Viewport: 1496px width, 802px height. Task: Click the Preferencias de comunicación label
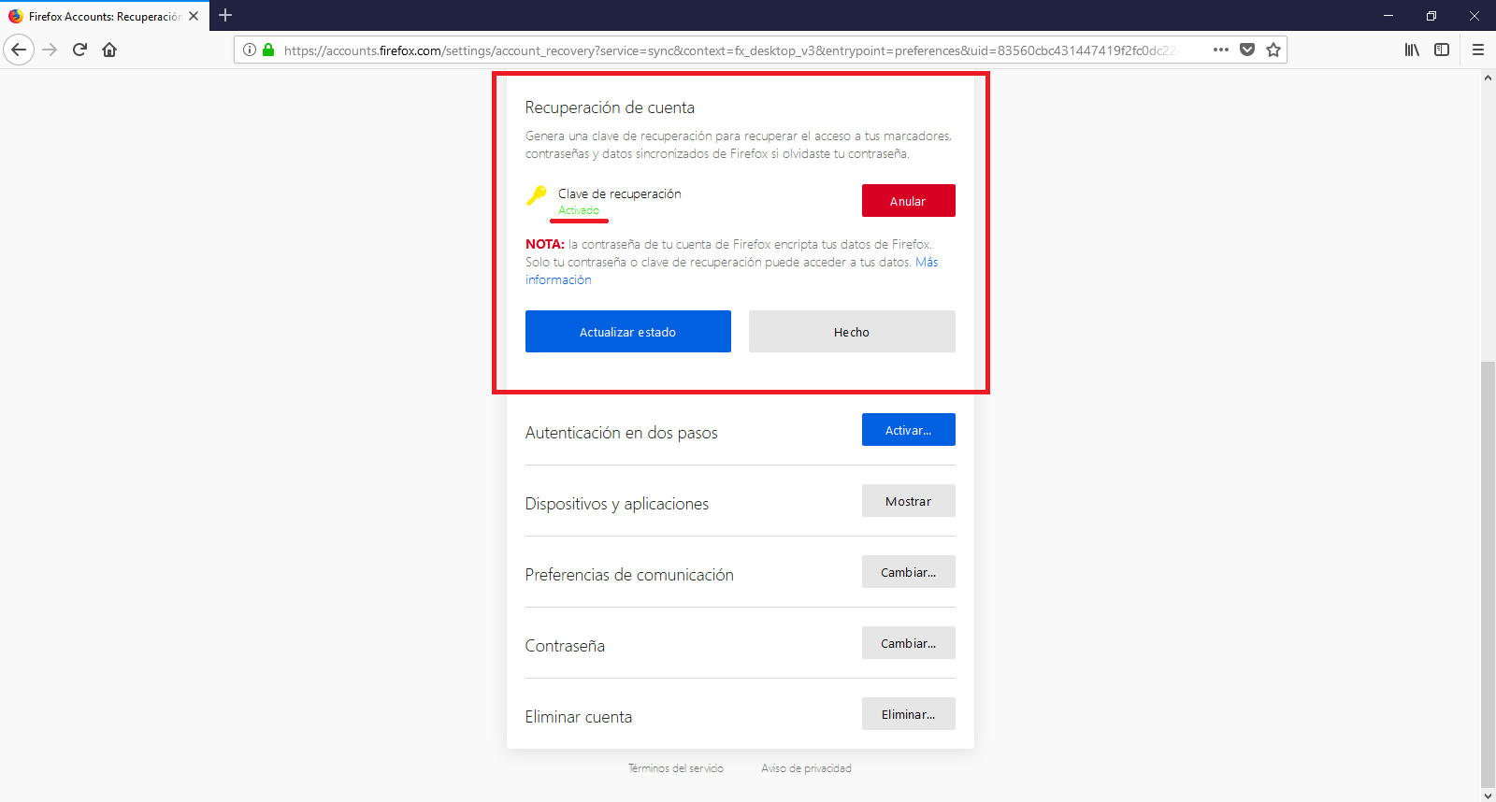pyautogui.click(x=629, y=575)
